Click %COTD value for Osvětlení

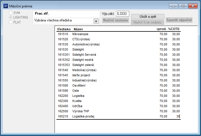tap(176, 85)
